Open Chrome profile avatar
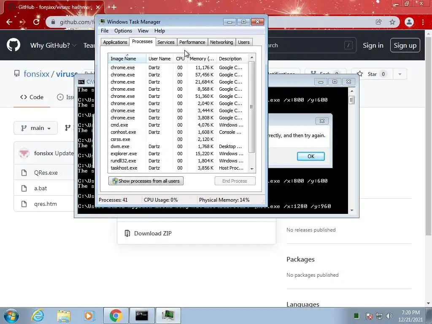Image resolution: width=432 pixels, height=324 pixels. pyautogui.click(x=409, y=22)
